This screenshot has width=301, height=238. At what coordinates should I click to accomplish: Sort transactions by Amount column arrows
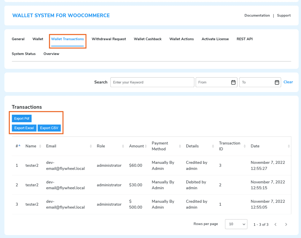pyautogui.click(x=146, y=146)
